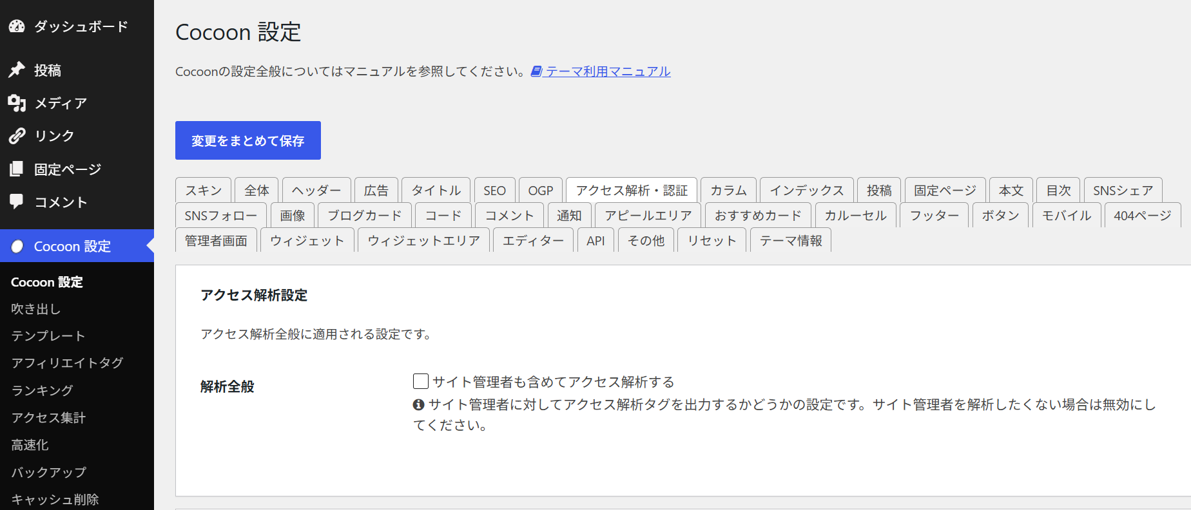
Task: Click the book icon before テーマ利用マニュアル
Action: pyautogui.click(x=536, y=71)
